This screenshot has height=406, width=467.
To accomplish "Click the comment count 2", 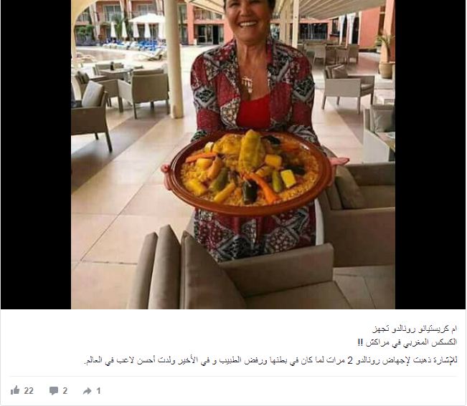I will [x=65, y=390].
